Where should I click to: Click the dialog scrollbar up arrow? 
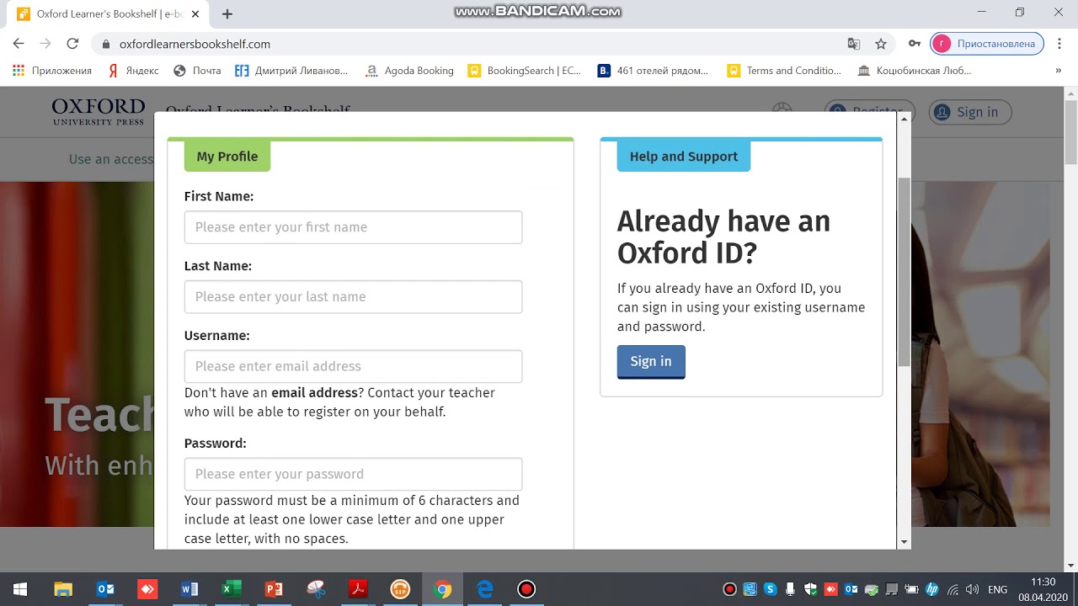click(x=904, y=119)
